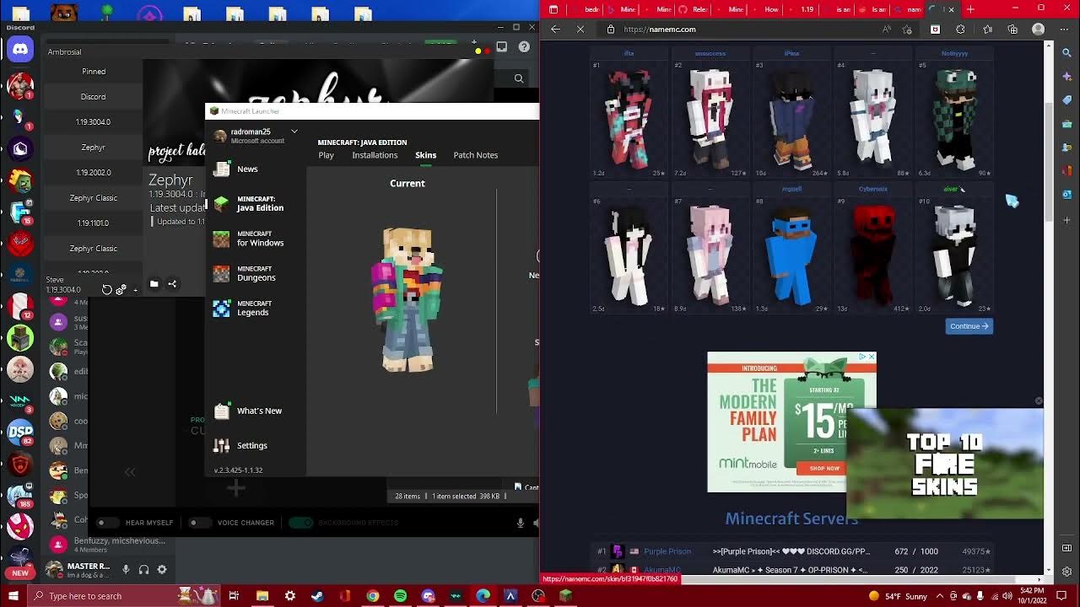This screenshot has height=607, width=1080.
Task: Open folder icon in Ambrosial launcher
Action: click(x=154, y=284)
